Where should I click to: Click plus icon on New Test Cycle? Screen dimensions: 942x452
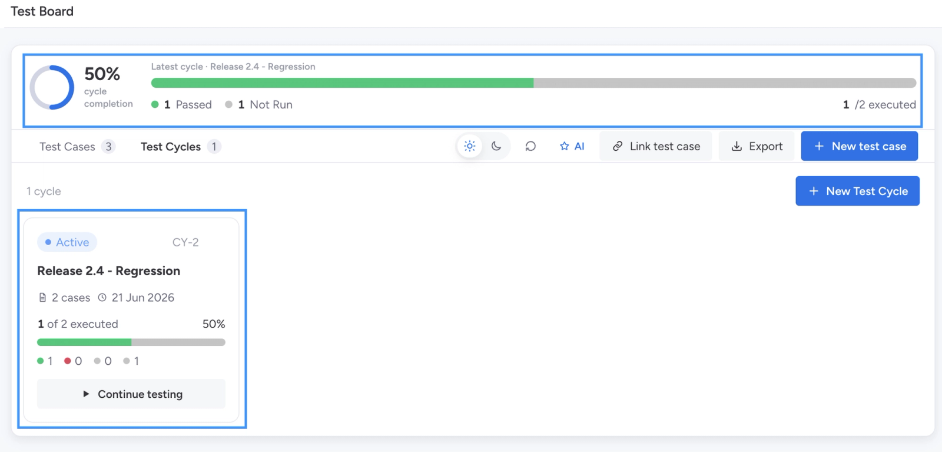coord(814,191)
